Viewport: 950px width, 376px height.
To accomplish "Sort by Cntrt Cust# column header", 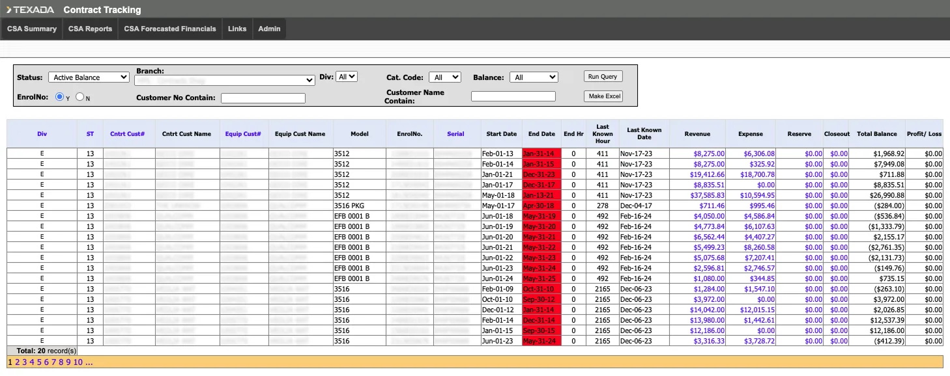I will tap(127, 134).
